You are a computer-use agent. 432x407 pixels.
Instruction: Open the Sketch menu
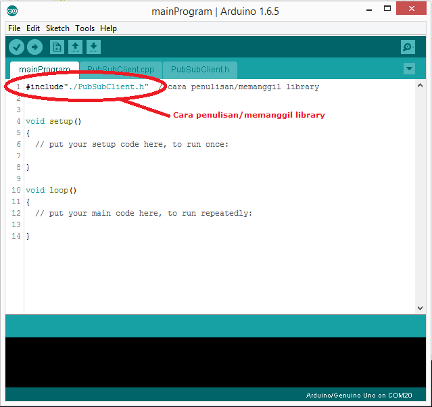[x=57, y=28]
